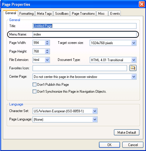Confirm with the OK button
Screen dimensions: 146x151
coord(110,145)
